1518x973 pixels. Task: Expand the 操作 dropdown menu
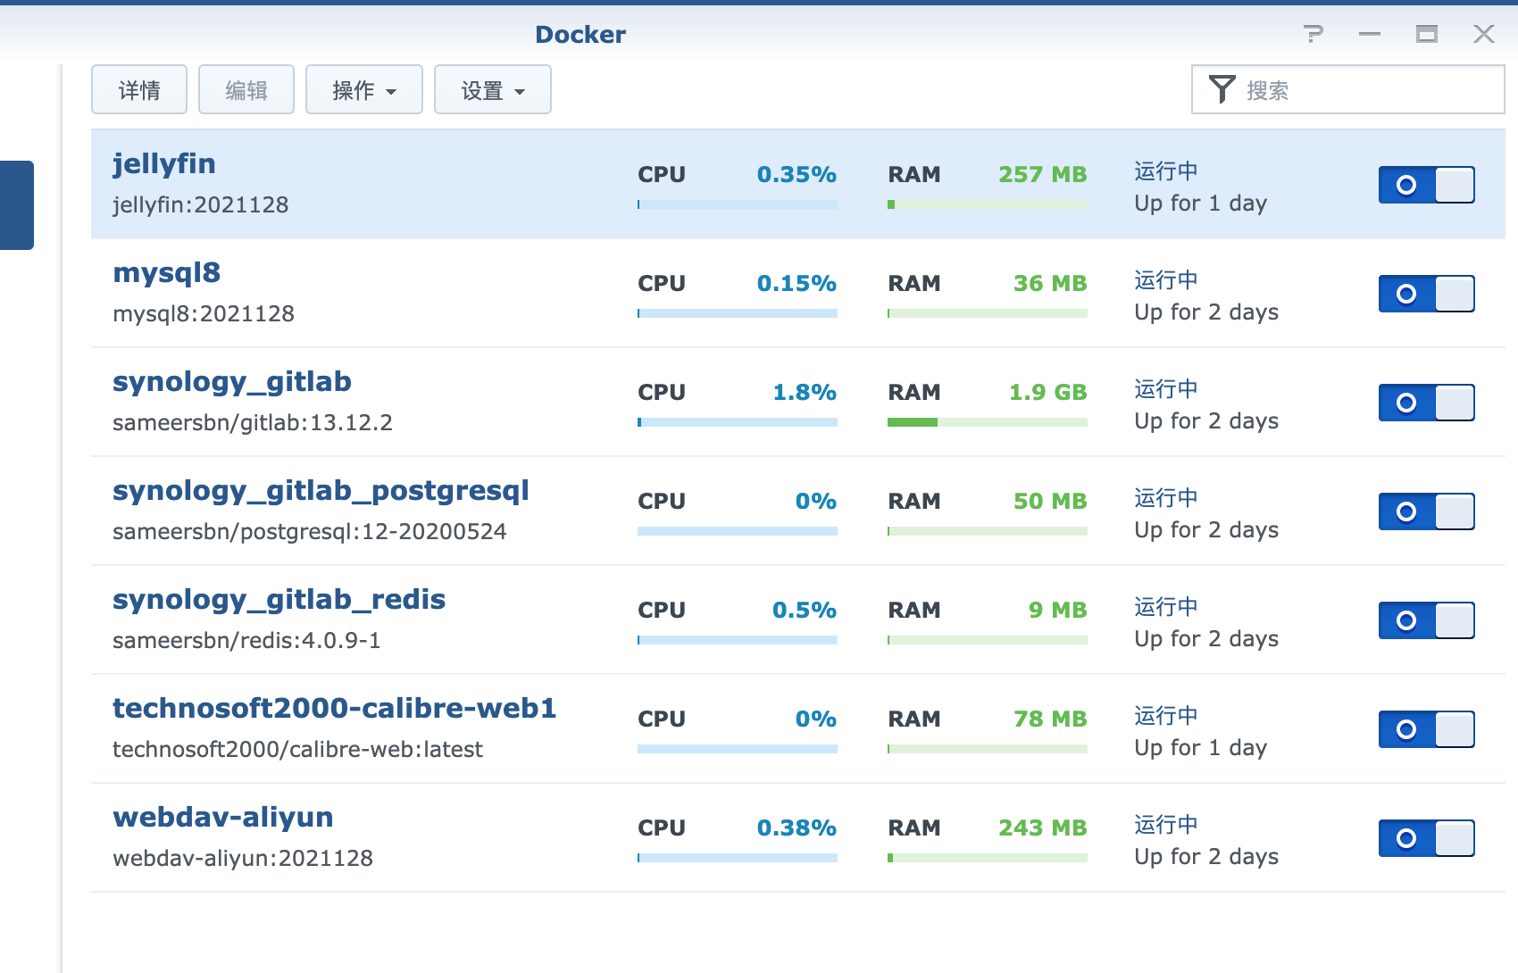coord(363,90)
